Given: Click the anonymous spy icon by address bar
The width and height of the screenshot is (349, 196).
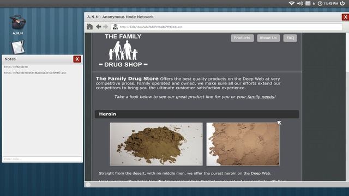Looking at the screenshot, I should [115, 27].
